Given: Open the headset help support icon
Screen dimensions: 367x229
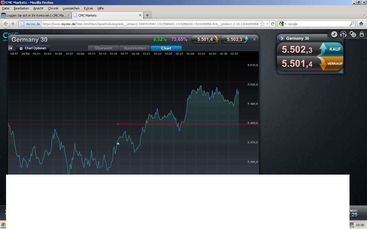Looking at the screenshot, I should 343,34.
